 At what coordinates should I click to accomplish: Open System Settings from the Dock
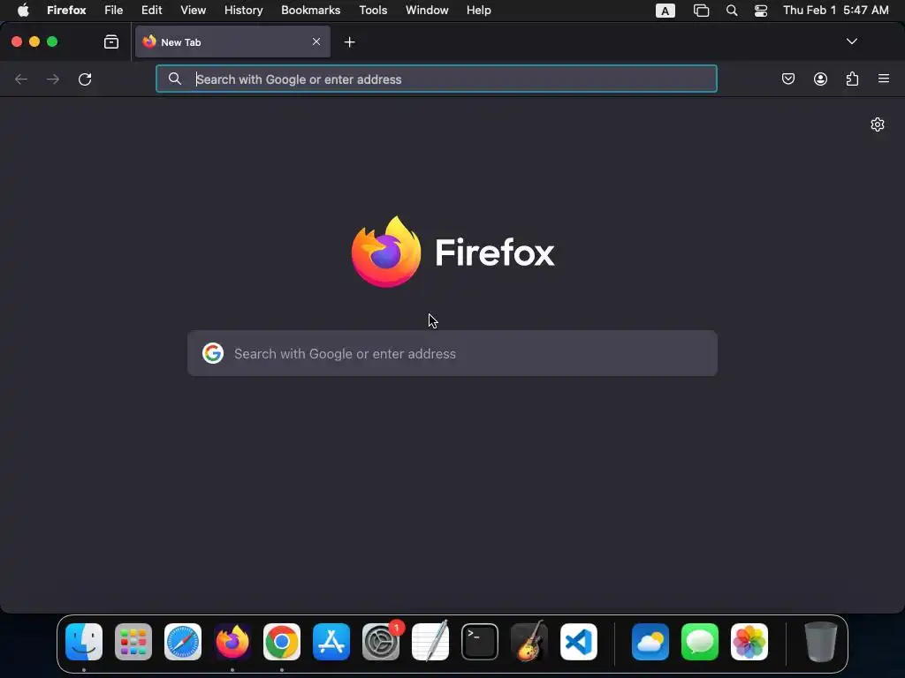click(x=381, y=642)
